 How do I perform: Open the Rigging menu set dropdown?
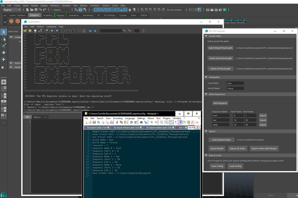[x=11, y=10]
